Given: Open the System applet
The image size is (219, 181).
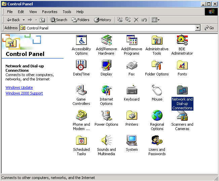Looking at the screenshot, I should [x=132, y=143].
